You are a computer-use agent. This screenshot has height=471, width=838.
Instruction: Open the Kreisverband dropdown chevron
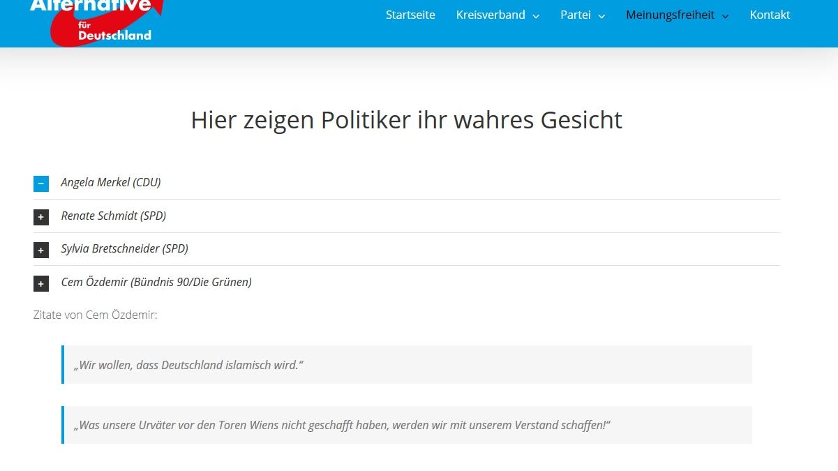click(536, 16)
